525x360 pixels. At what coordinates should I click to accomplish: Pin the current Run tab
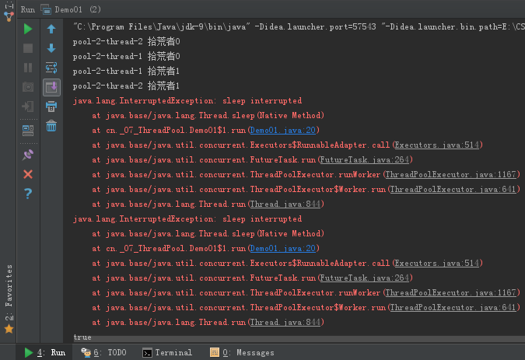[x=28, y=154]
